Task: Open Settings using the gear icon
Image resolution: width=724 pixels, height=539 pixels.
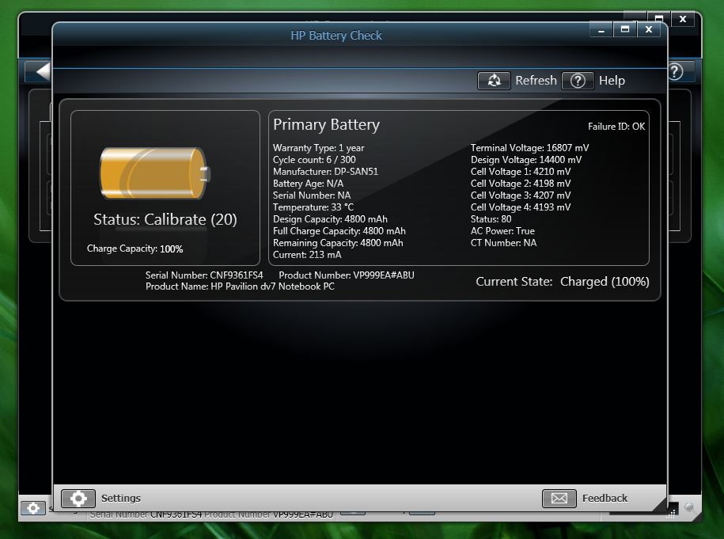Action: point(78,498)
